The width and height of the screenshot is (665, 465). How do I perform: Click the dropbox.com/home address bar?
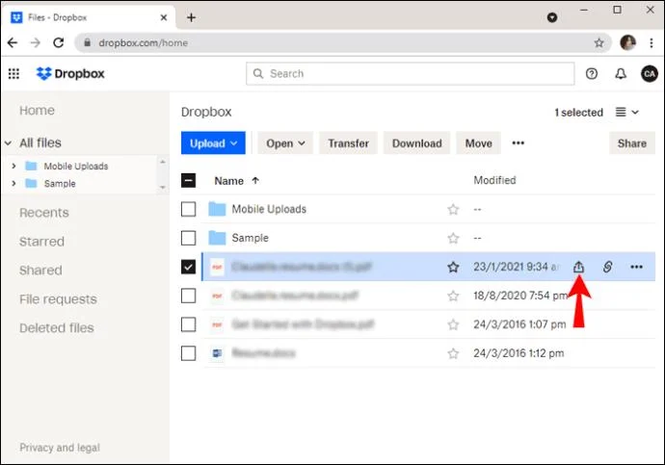pos(343,42)
